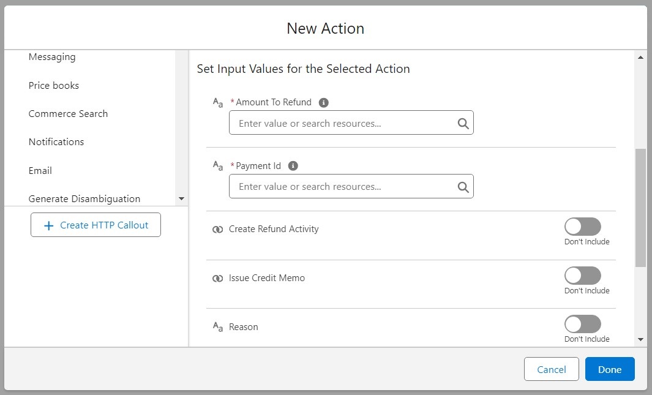Image resolution: width=652 pixels, height=395 pixels.
Task: Click search icon in Amount To Refund field
Action: (x=463, y=124)
